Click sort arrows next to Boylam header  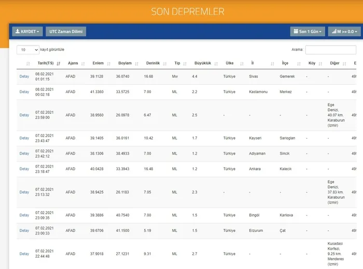tap(136, 64)
